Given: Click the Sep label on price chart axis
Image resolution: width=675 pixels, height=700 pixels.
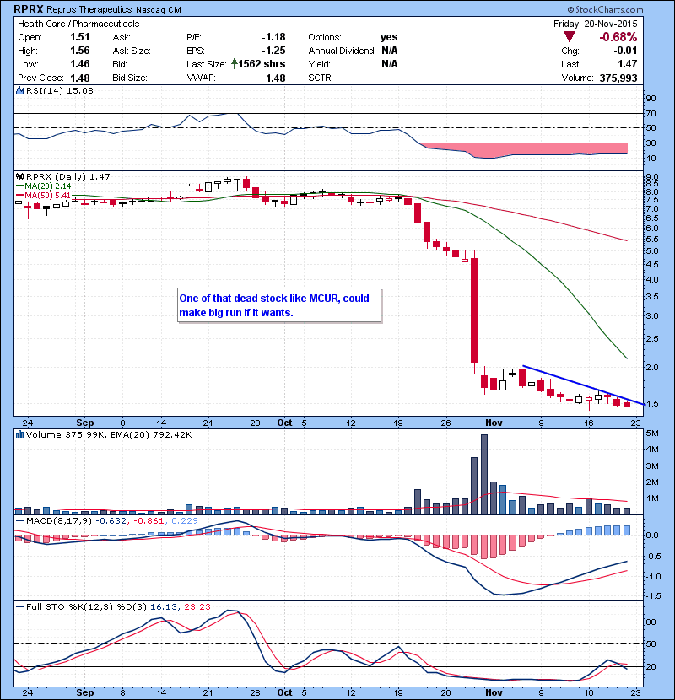Looking at the screenshot, I should (x=85, y=423).
